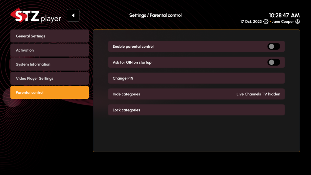Click the verified badge icon beside date

tap(265, 22)
